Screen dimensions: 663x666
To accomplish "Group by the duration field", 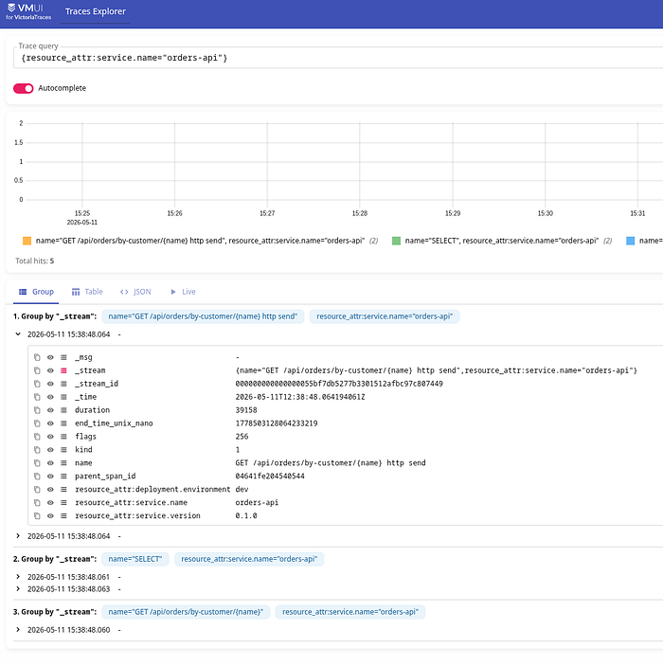I will click(x=63, y=410).
